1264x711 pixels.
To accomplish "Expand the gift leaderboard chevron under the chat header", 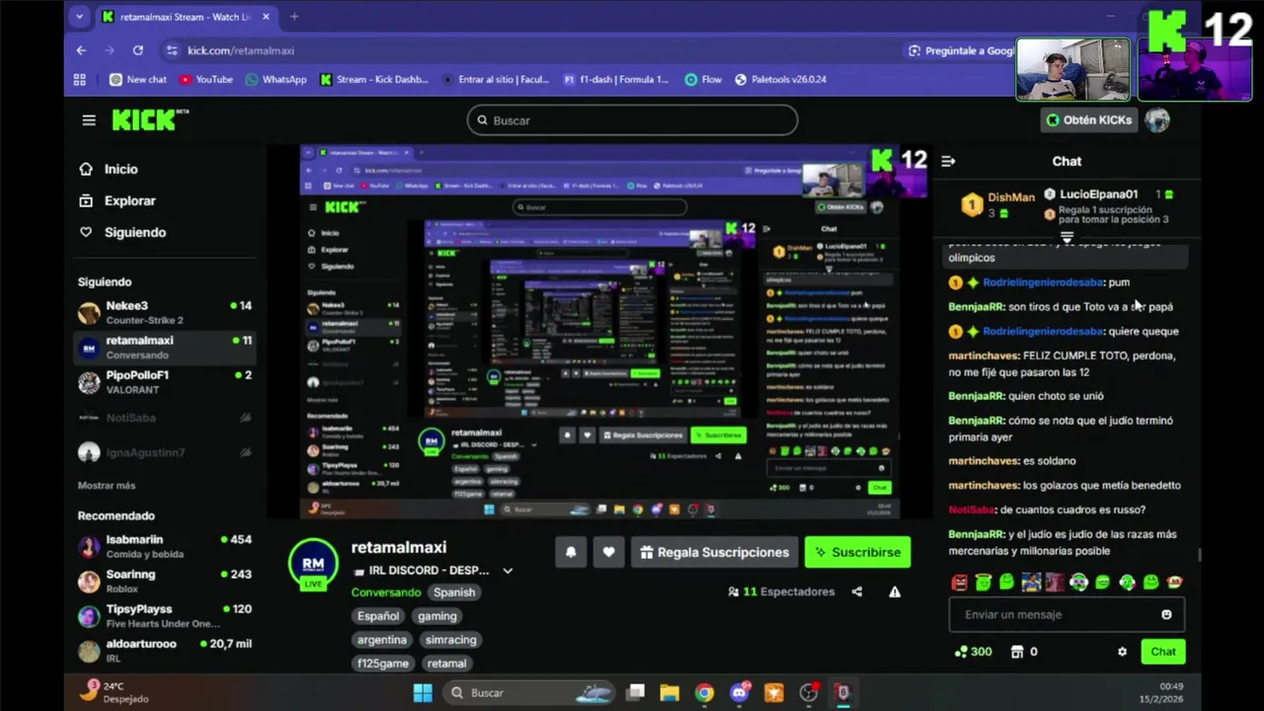I will point(1066,237).
